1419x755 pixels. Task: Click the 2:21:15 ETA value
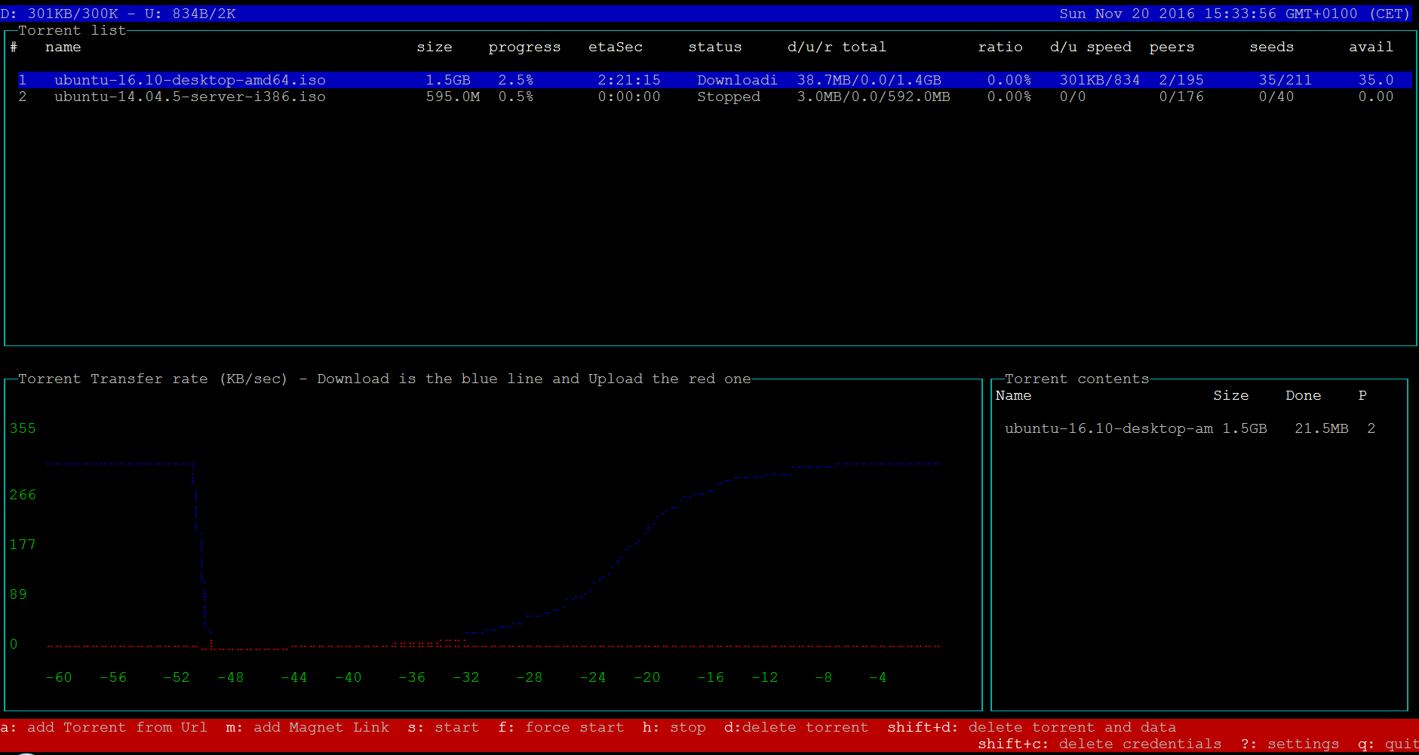(629, 80)
